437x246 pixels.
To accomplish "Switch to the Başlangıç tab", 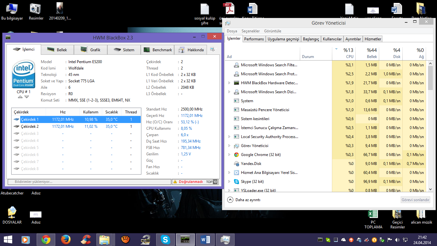I will click(311, 39).
